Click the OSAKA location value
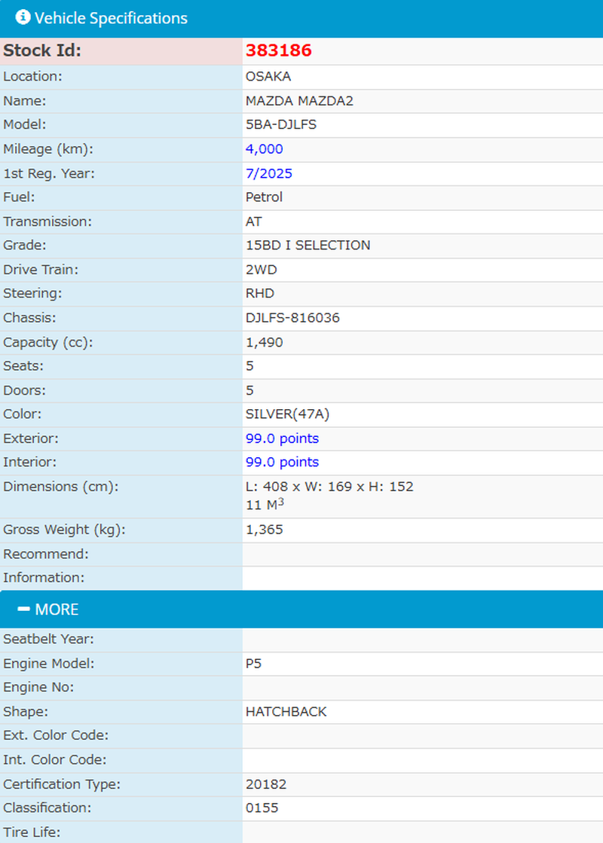The image size is (603, 843). coord(268,76)
